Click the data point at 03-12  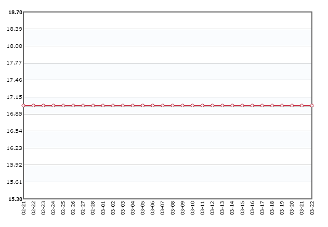(212, 106)
